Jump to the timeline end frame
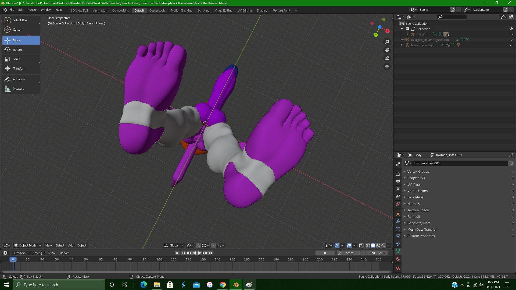516x290 pixels. [x=211, y=253]
